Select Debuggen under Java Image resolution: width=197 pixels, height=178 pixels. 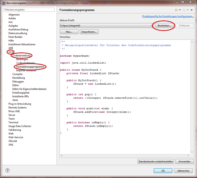click(x=18, y=81)
